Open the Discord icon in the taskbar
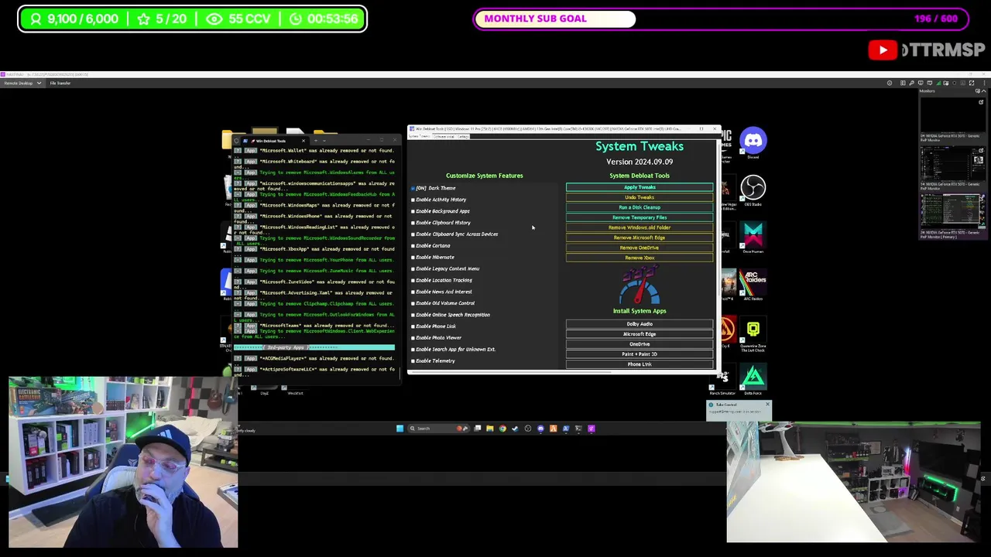This screenshot has width=991, height=557. 540,429
